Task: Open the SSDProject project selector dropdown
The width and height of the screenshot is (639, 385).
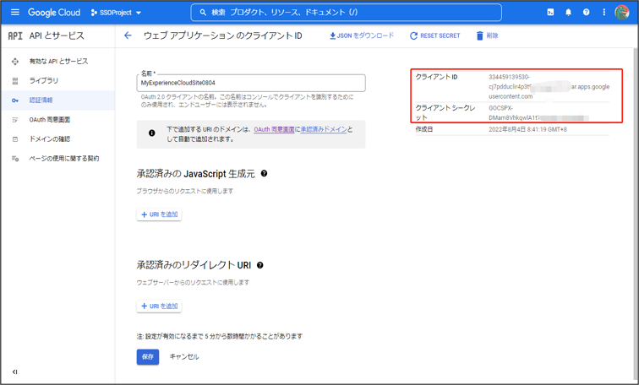Action: [x=116, y=13]
